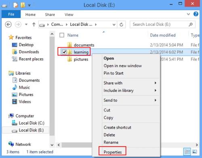This screenshot has height=158, width=202.
Task: Click the search magnifier icon
Action: coord(191,24)
